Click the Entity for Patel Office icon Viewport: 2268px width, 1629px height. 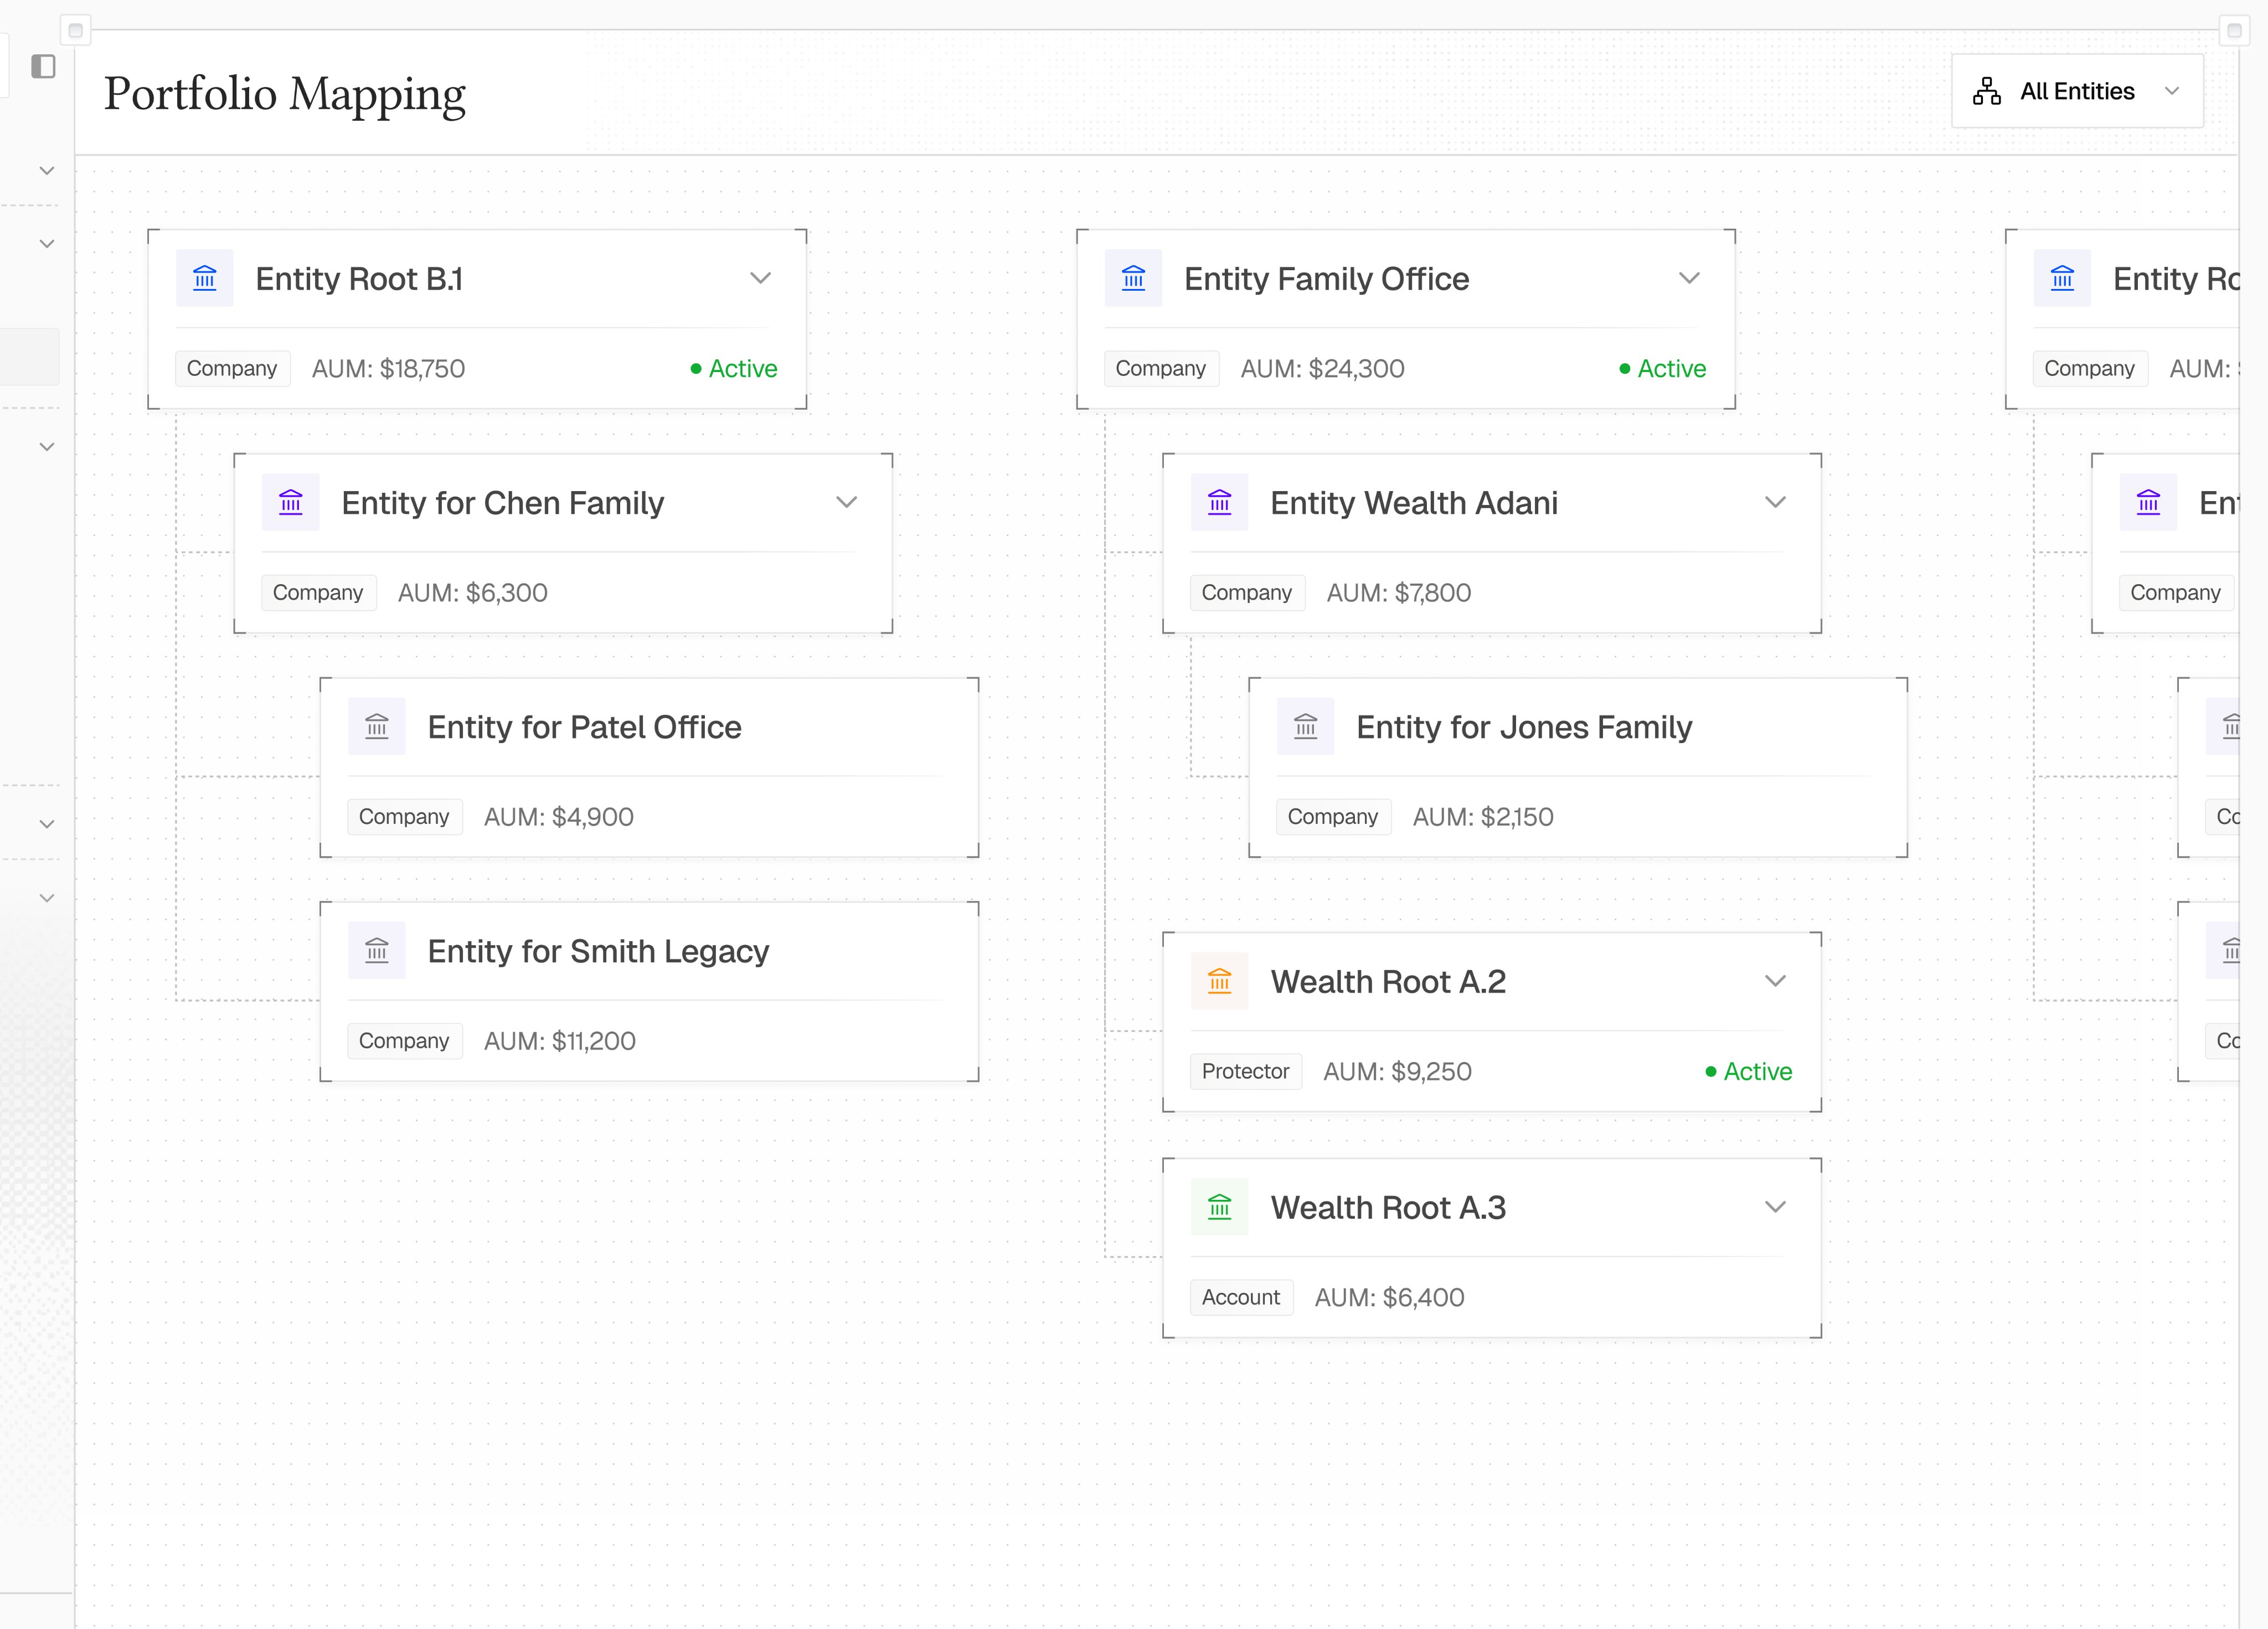coord(377,726)
